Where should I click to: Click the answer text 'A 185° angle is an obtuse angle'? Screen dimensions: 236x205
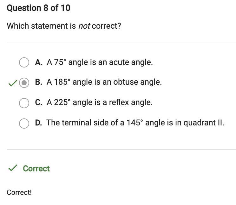click(x=104, y=82)
